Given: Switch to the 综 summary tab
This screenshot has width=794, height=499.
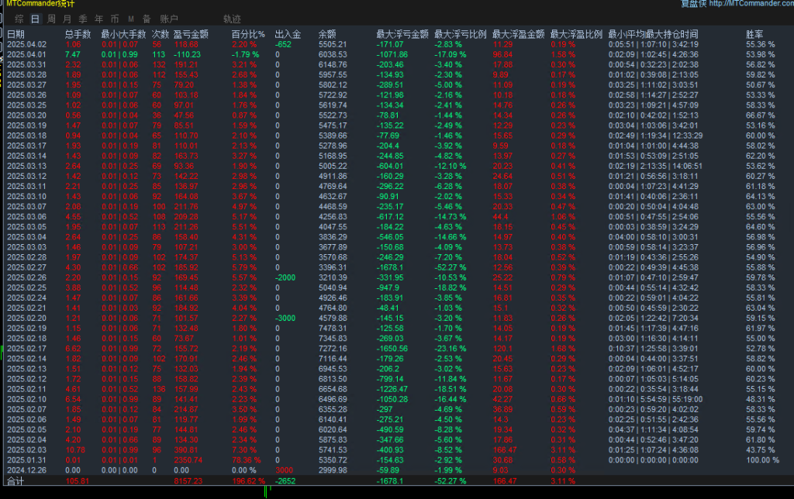Looking at the screenshot, I should click(x=18, y=19).
